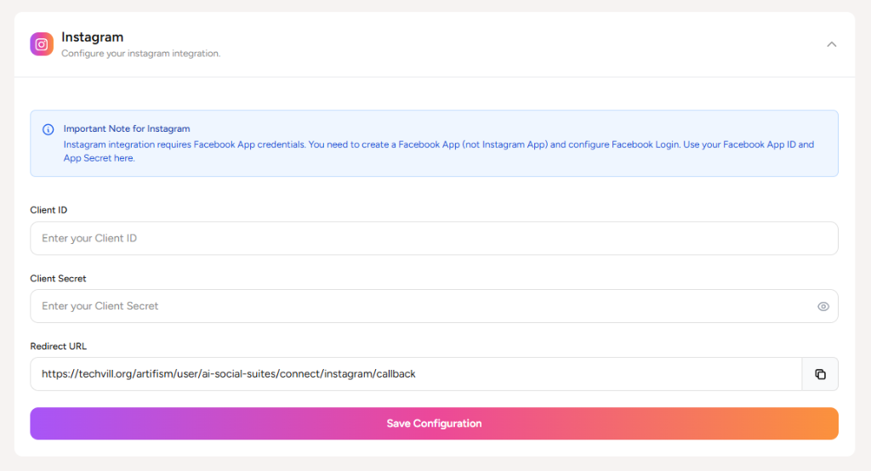Collapse the Instagram configuration section
This screenshot has width=871, height=471.
pyautogui.click(x=831, y=44)
